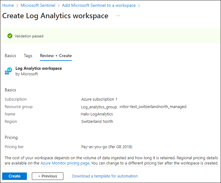Click the 'Azure subscription 1' value
221x183 pixels.
coord(99,99)
